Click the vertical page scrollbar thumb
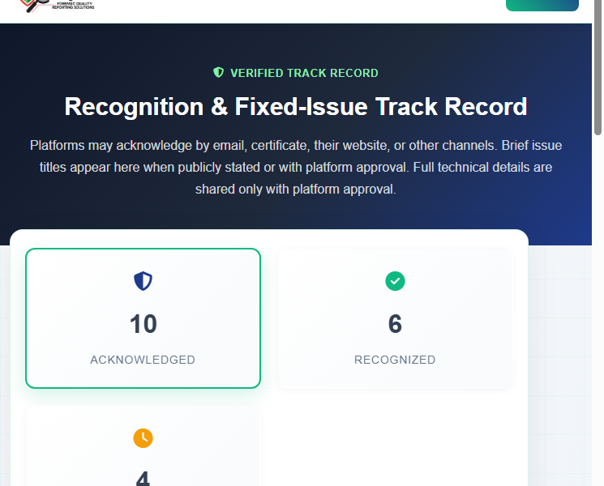604x486 pixels. pos(598,68)
